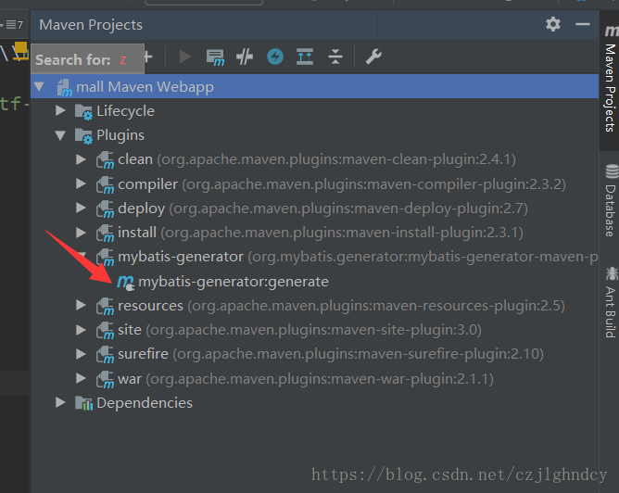Expand the war plugin node

pos(81,378)
